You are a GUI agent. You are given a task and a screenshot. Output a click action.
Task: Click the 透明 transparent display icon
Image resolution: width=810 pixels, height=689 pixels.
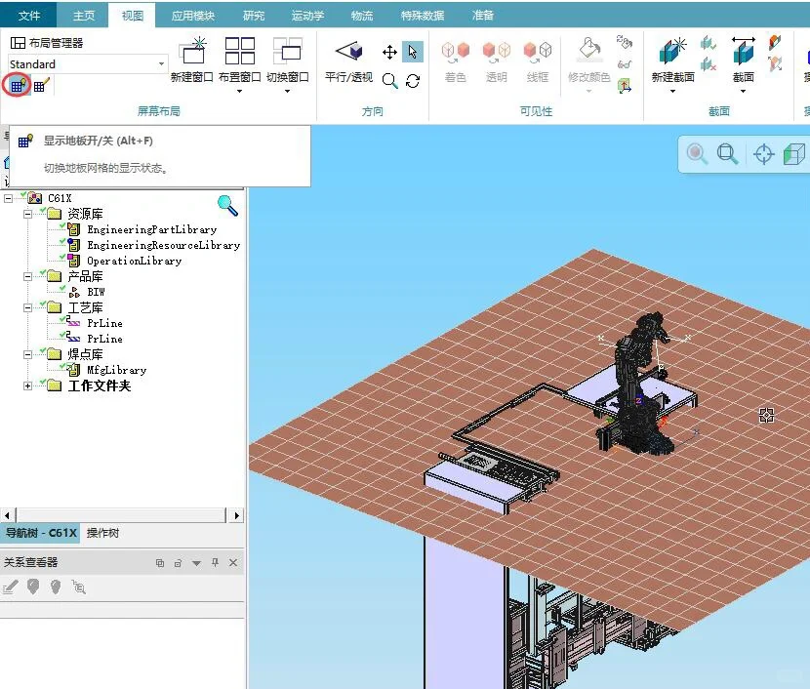[x=497, y=51]
